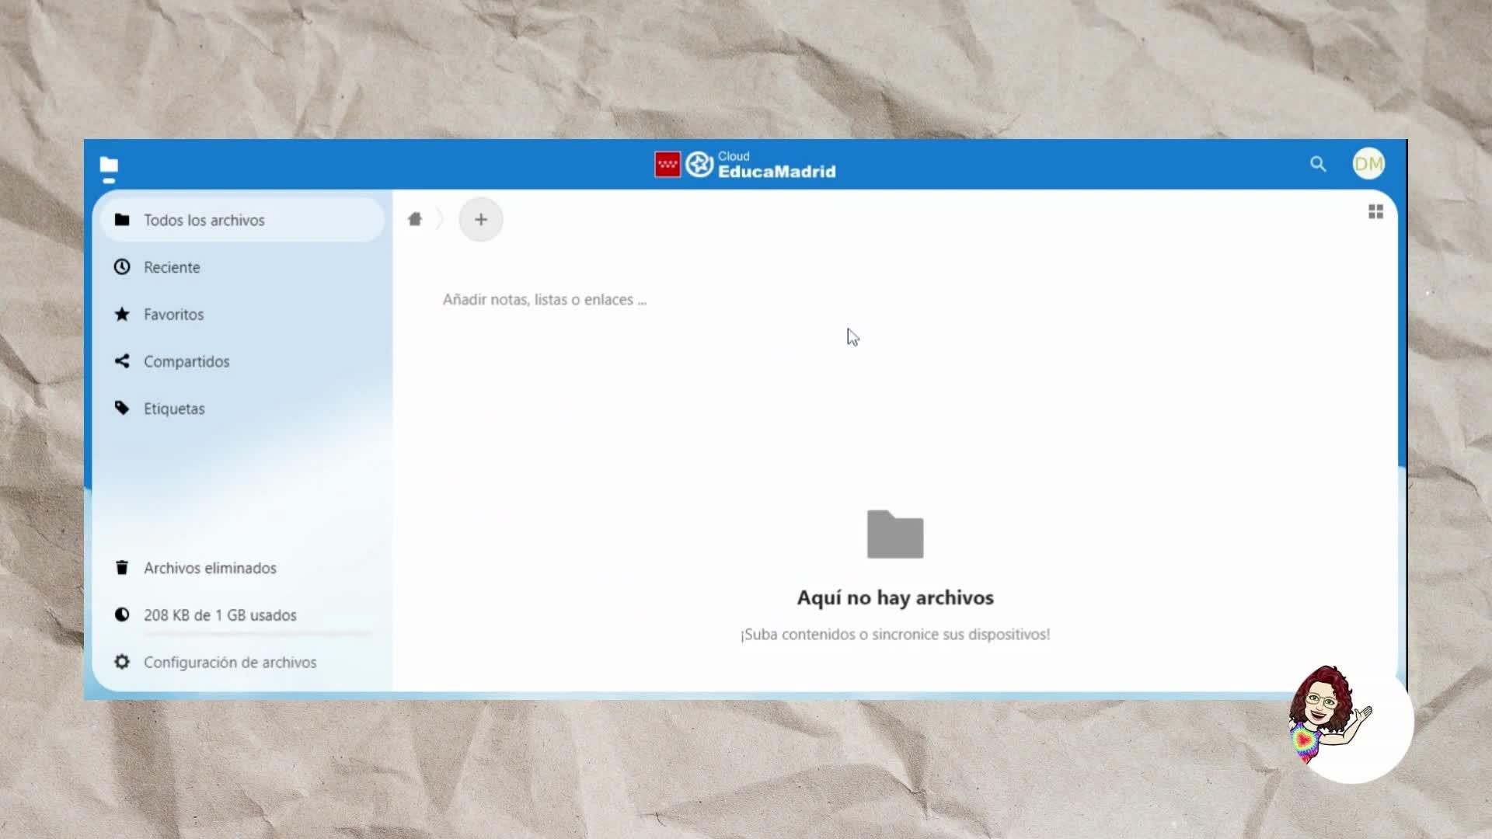
Task: Toggle grid view layout
Action: (1375, 211)
